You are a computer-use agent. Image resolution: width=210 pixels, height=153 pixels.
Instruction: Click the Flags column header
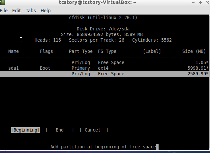(46, 51)
